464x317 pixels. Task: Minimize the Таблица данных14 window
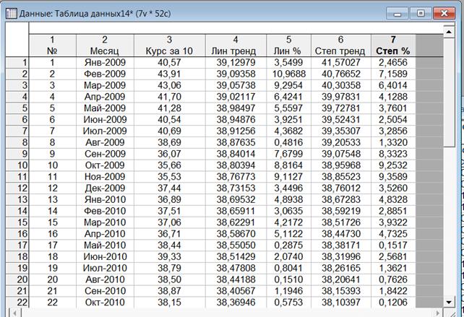tap(397, 14)
